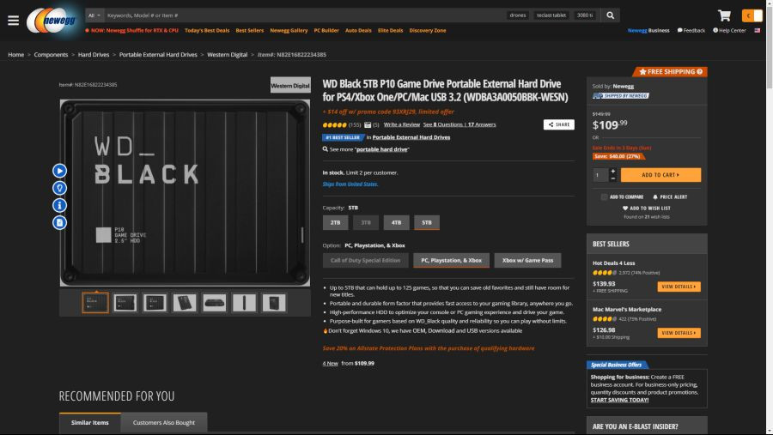Open Write a Review
The height and width of the screenshot is (435, 773).
402,124
